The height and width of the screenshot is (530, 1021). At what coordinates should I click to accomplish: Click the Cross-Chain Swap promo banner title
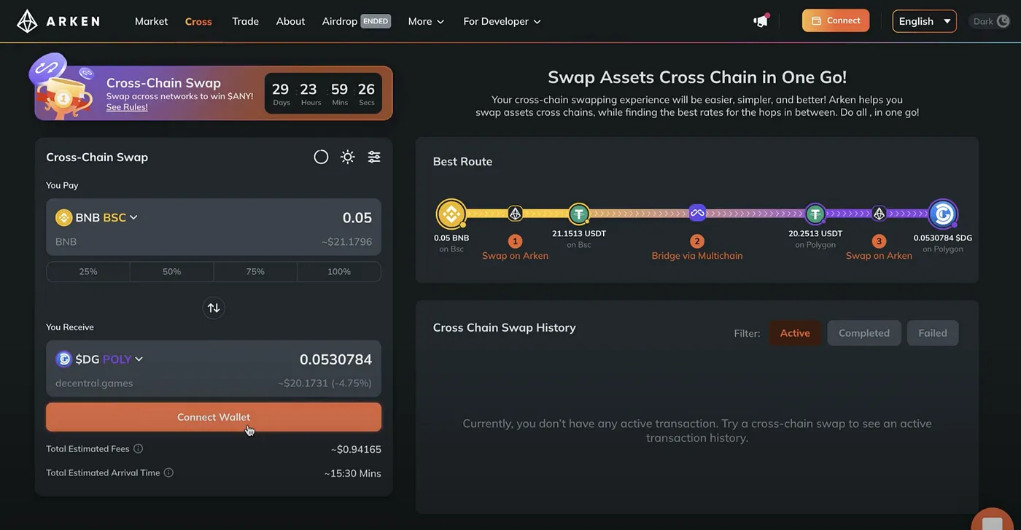click(163, 83)
